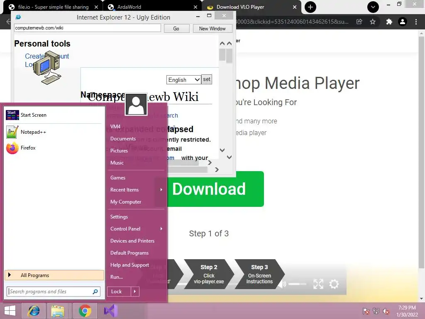Open the Windows Start button on taskbar
Screen dimensions: 425x319
(10, 311)
